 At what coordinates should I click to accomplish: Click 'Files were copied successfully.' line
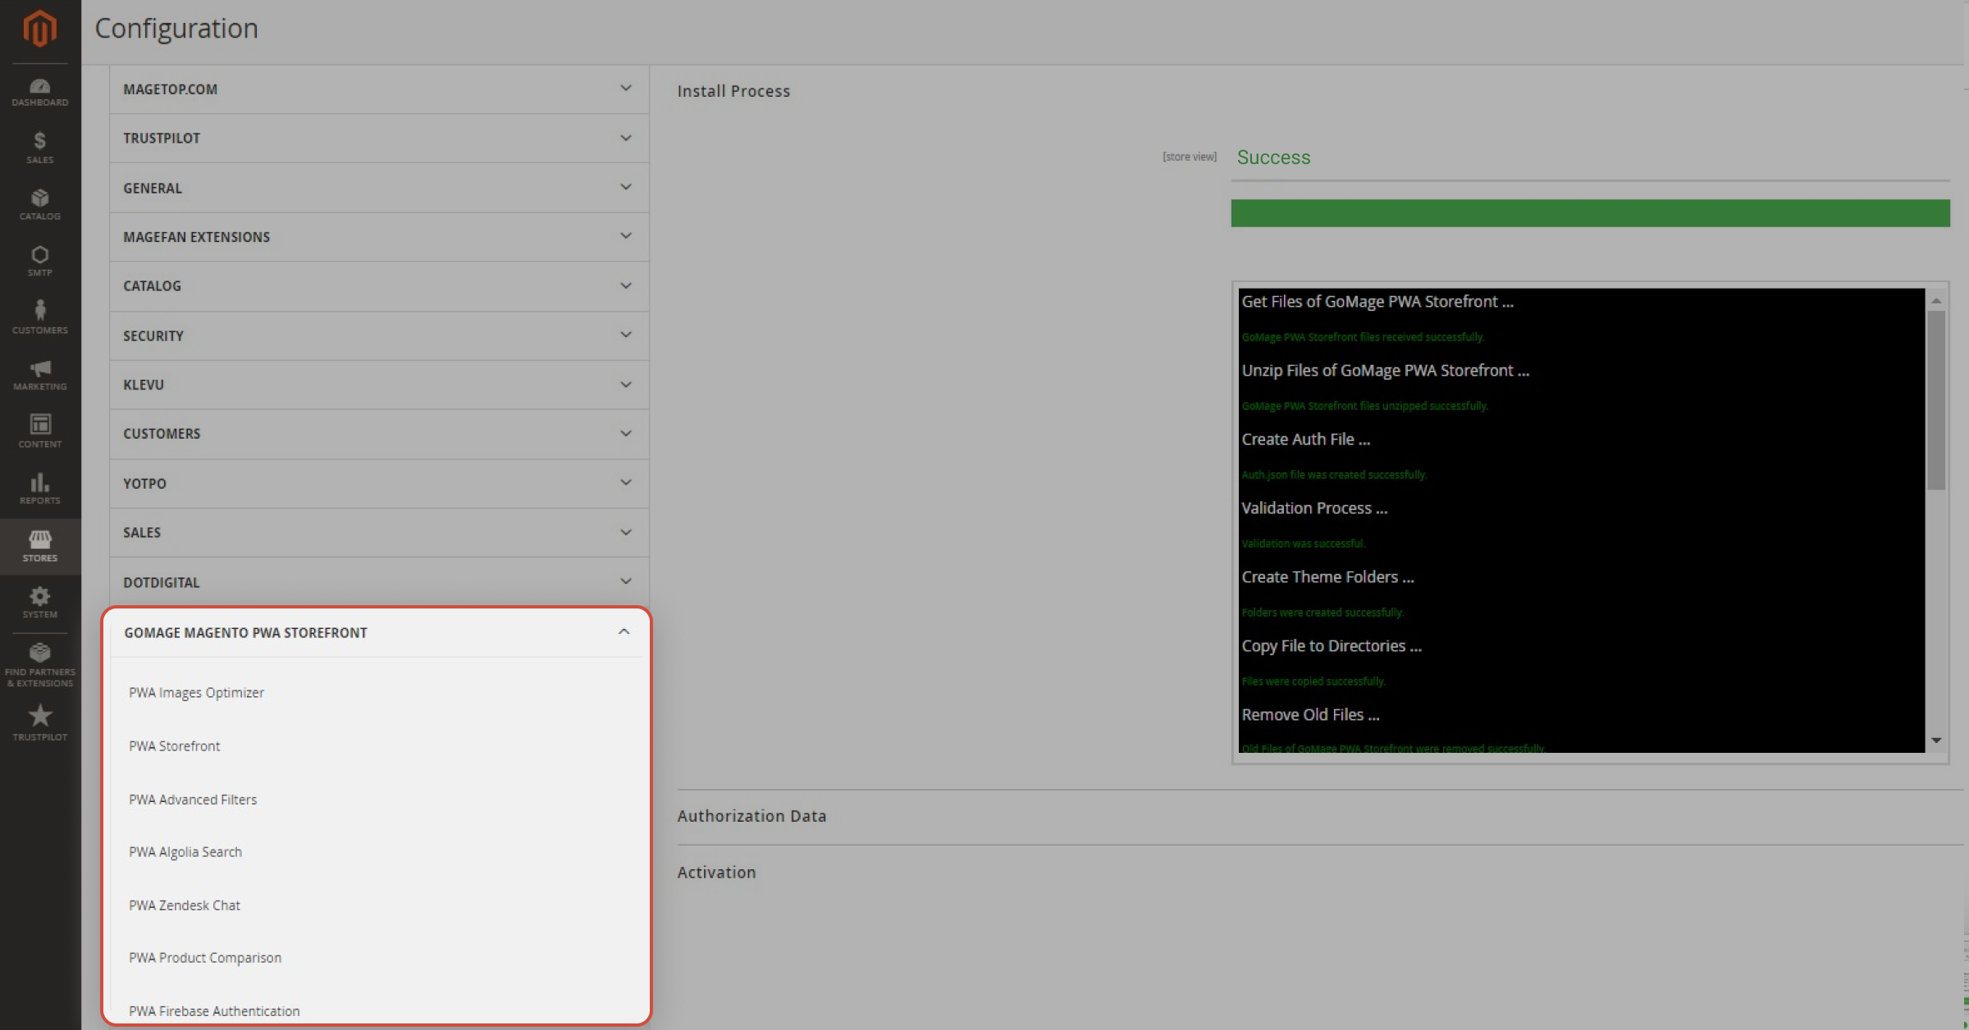point(1313,681)
